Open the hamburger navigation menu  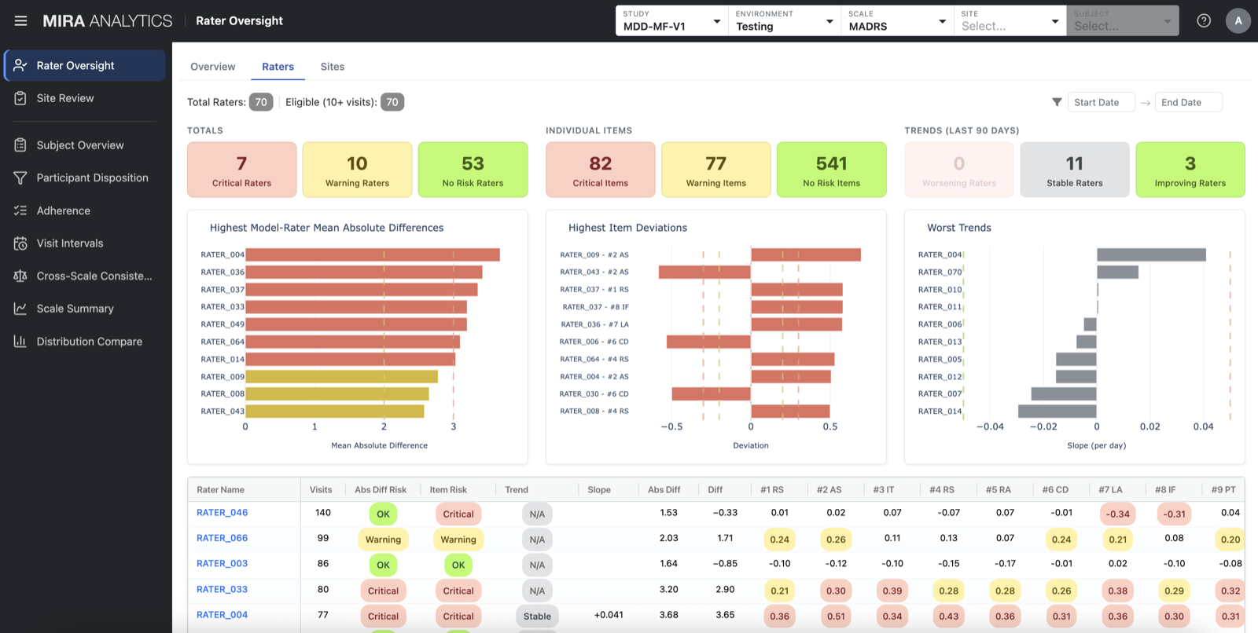click(x=20, y=21)
